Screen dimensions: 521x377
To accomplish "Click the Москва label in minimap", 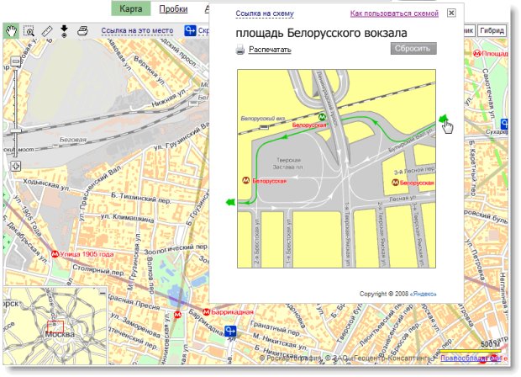I will [x=60, y=334].
